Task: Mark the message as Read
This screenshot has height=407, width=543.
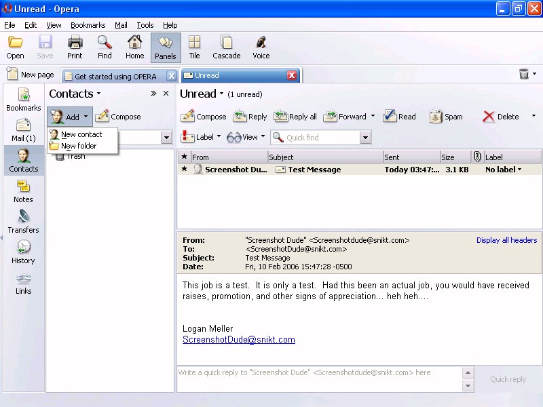Action: (x=399, y=117)
